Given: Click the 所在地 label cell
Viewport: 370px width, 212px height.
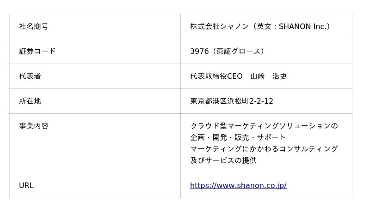Looking at the screenshot, I should (30, 101).
